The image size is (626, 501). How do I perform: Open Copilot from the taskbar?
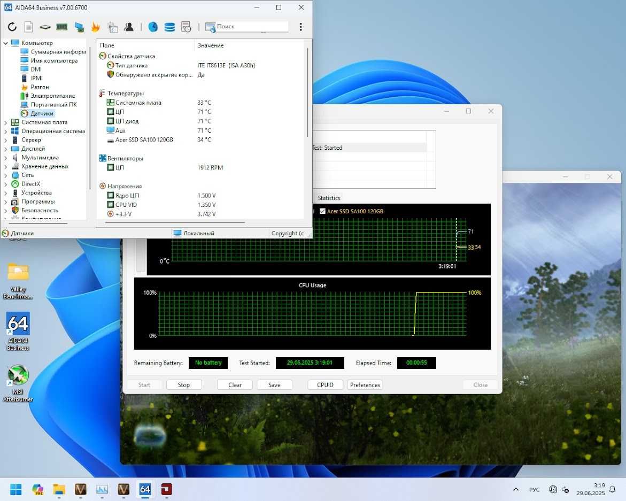click(x=37, y=489)
